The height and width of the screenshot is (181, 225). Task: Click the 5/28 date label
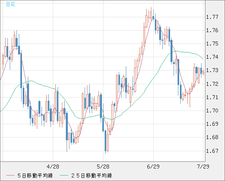click(103, 167)
